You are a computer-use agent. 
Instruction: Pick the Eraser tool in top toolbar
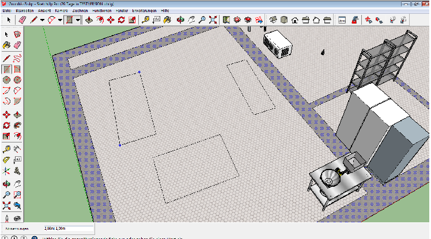(22, 20)
